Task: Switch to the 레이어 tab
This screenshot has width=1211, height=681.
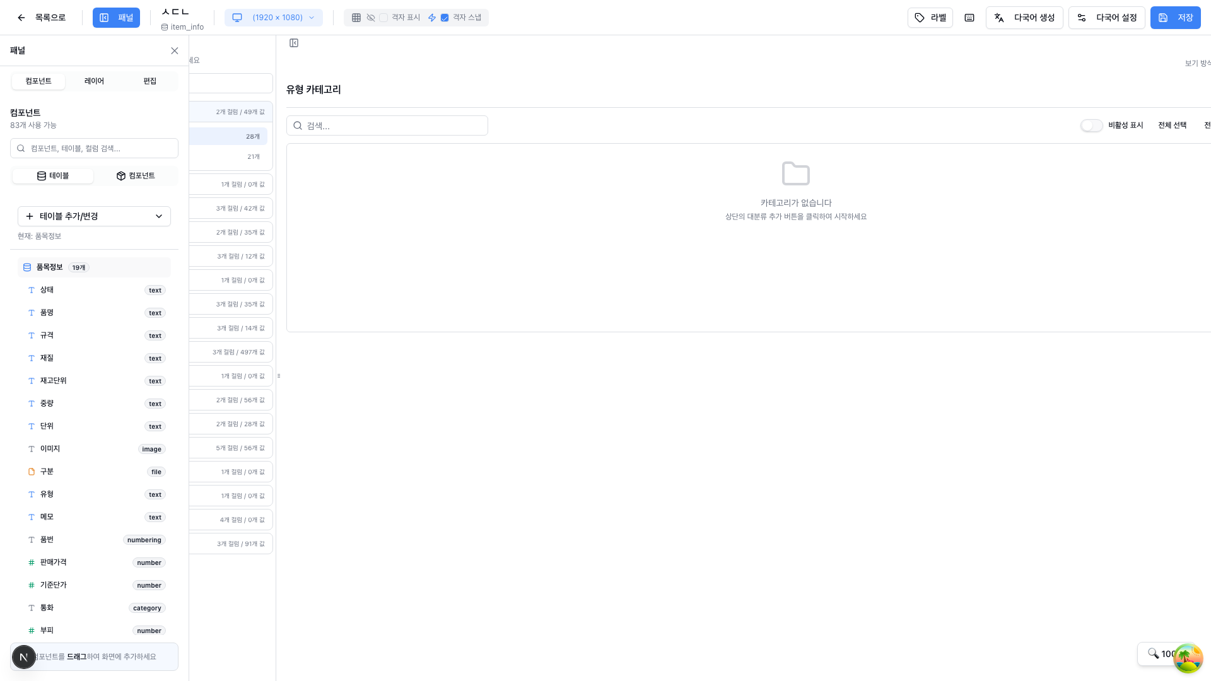Action: [x=94, y=81]
